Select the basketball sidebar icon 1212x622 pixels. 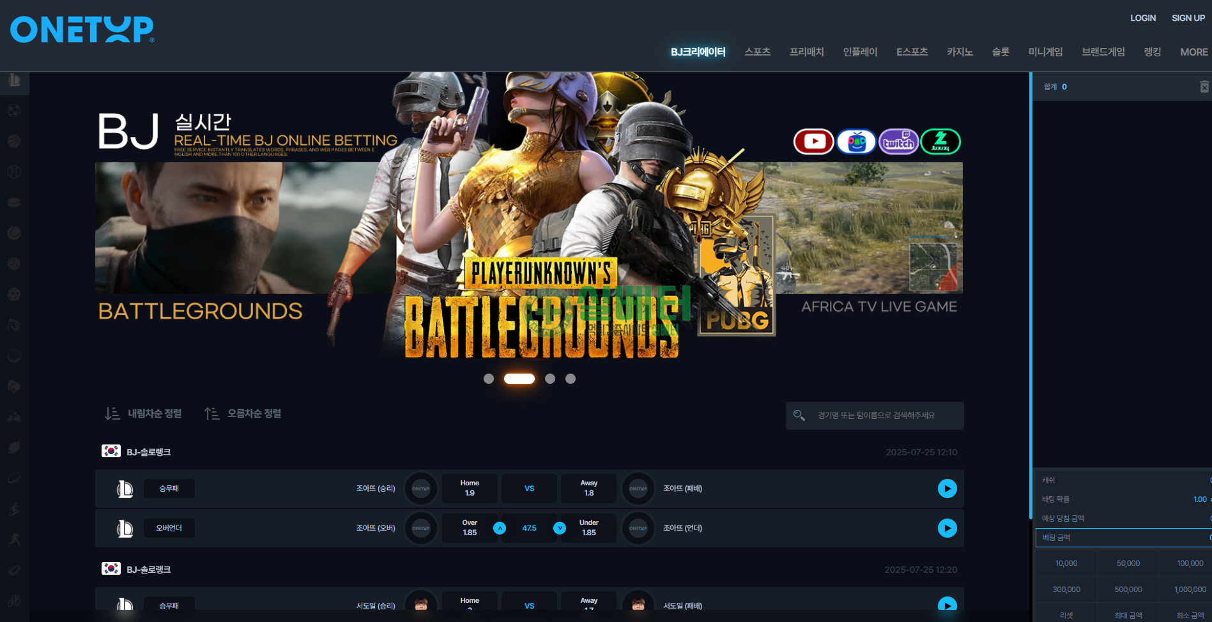pos(14,141)
